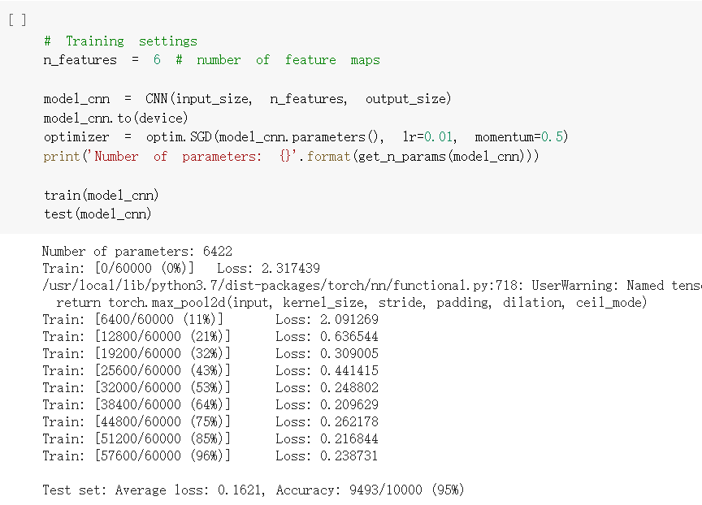Viewport: 702px width, 505px height.
Task: Click the cell run bracket indicator
Action: coord(17,20)
